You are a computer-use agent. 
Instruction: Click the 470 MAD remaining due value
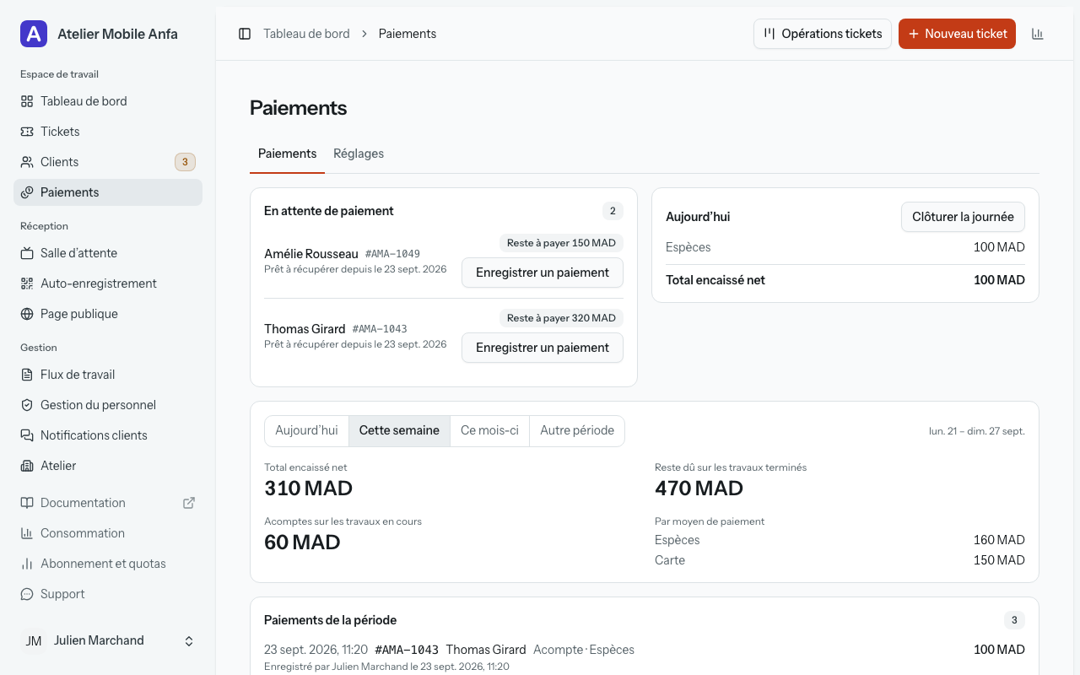[699, 489]
